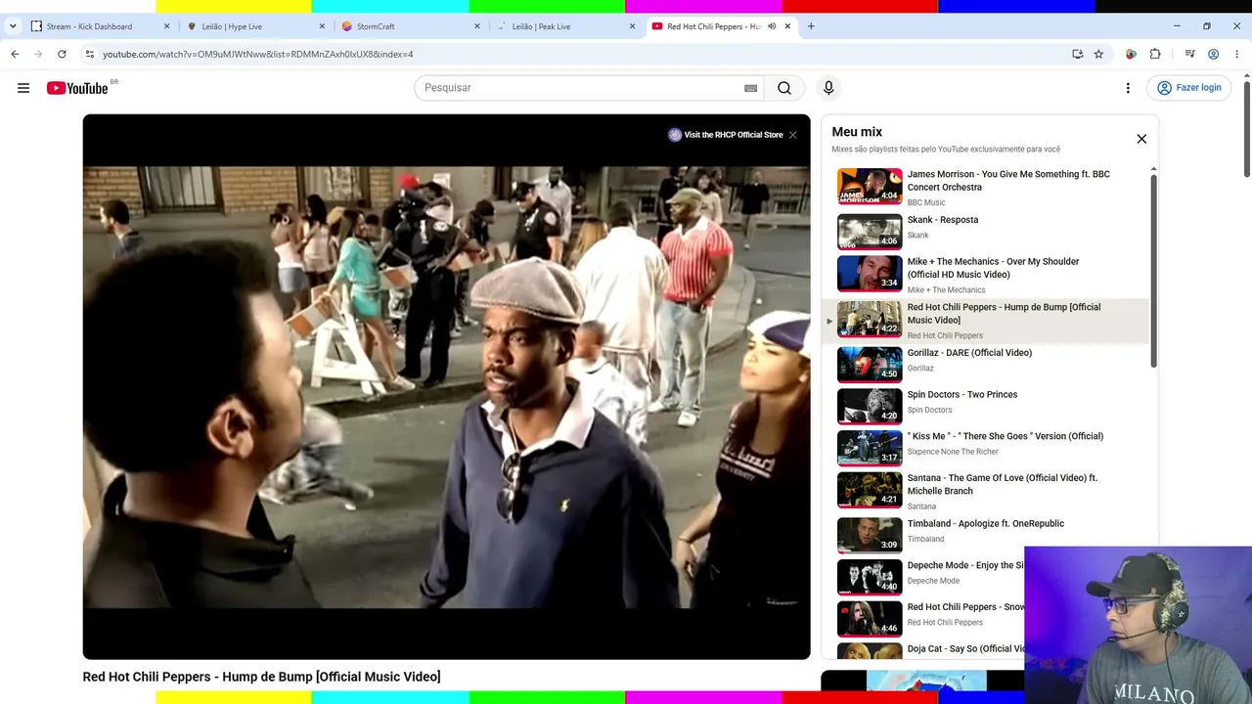Open the Chrome profile avatar
Viewport: 1252px width, 704px height.
1214,54
